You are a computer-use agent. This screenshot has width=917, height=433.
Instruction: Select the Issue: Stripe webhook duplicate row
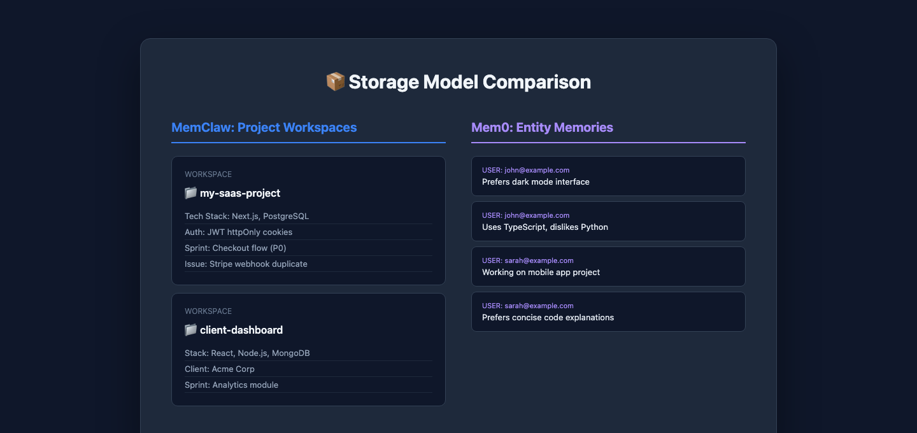[x=246, y=264]
